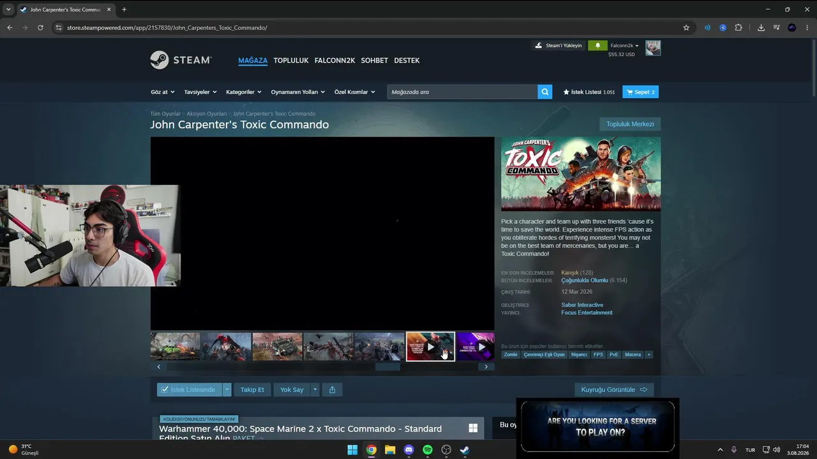This screenshot has width=817, height=459.
Task: Click the store search magnifier button
Action: pyautogui.click(x=545, y=92)
